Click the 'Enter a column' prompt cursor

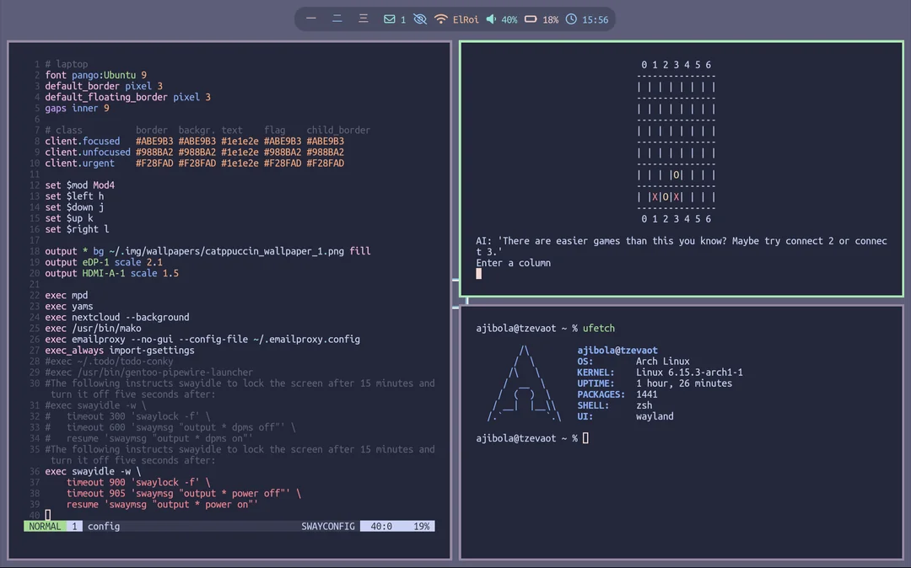(479, 274)
